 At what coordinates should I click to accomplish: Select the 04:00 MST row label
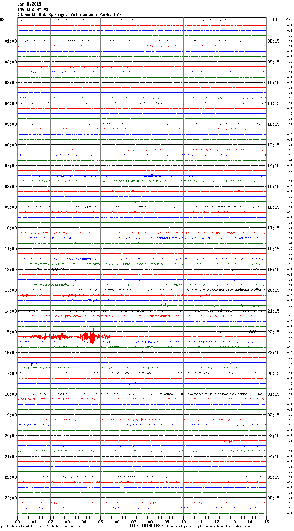(11, 103)
